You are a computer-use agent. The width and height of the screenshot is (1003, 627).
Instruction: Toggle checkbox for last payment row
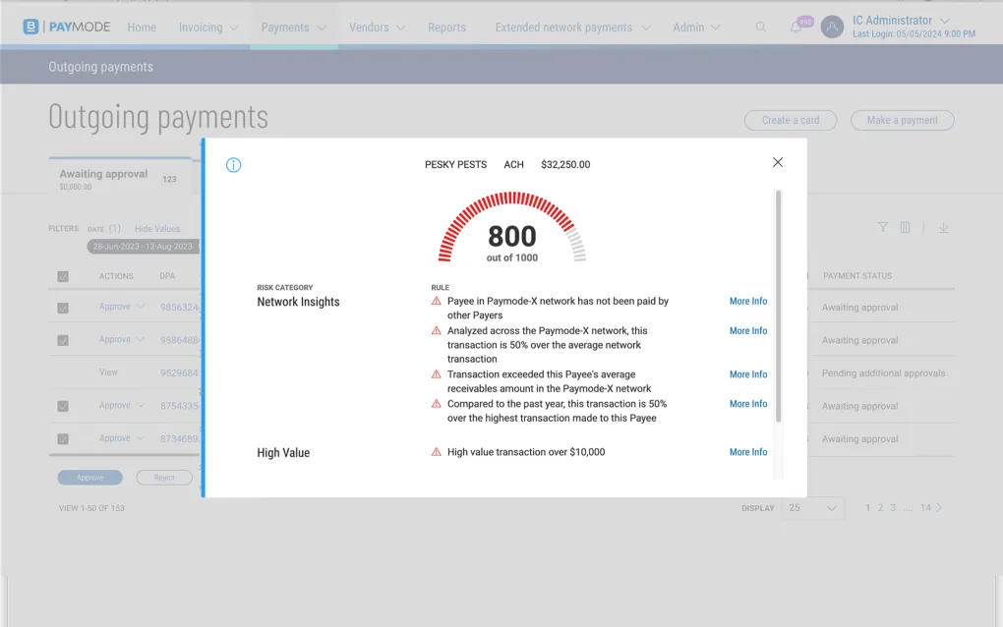click(63, 439)
